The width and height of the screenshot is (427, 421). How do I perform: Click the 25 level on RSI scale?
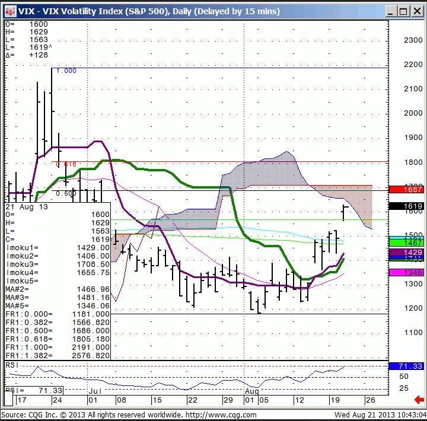pyautogui.click(x=404, y=388)
